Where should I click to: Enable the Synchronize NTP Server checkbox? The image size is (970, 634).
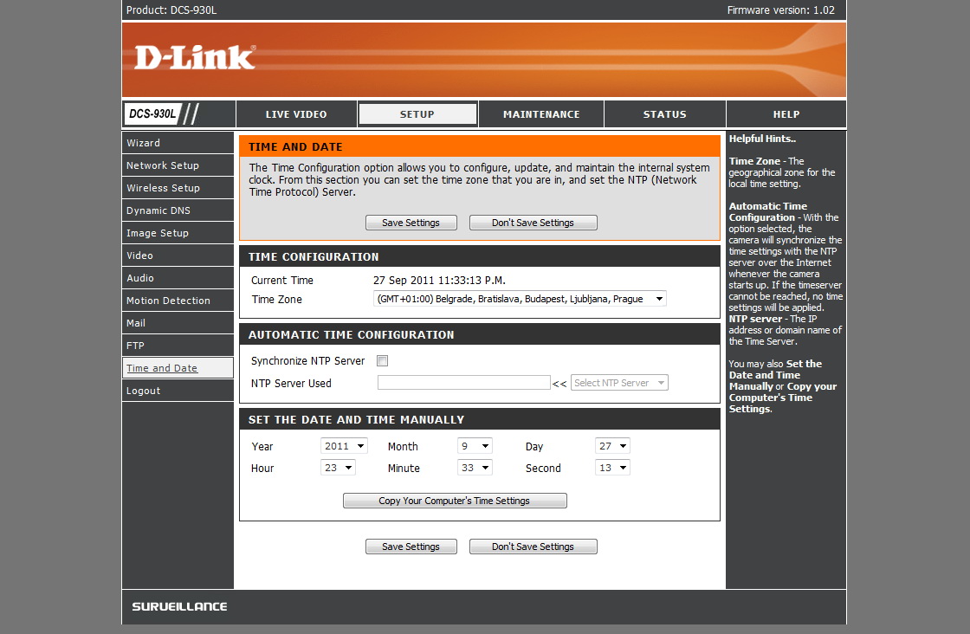tap(383, 361)
